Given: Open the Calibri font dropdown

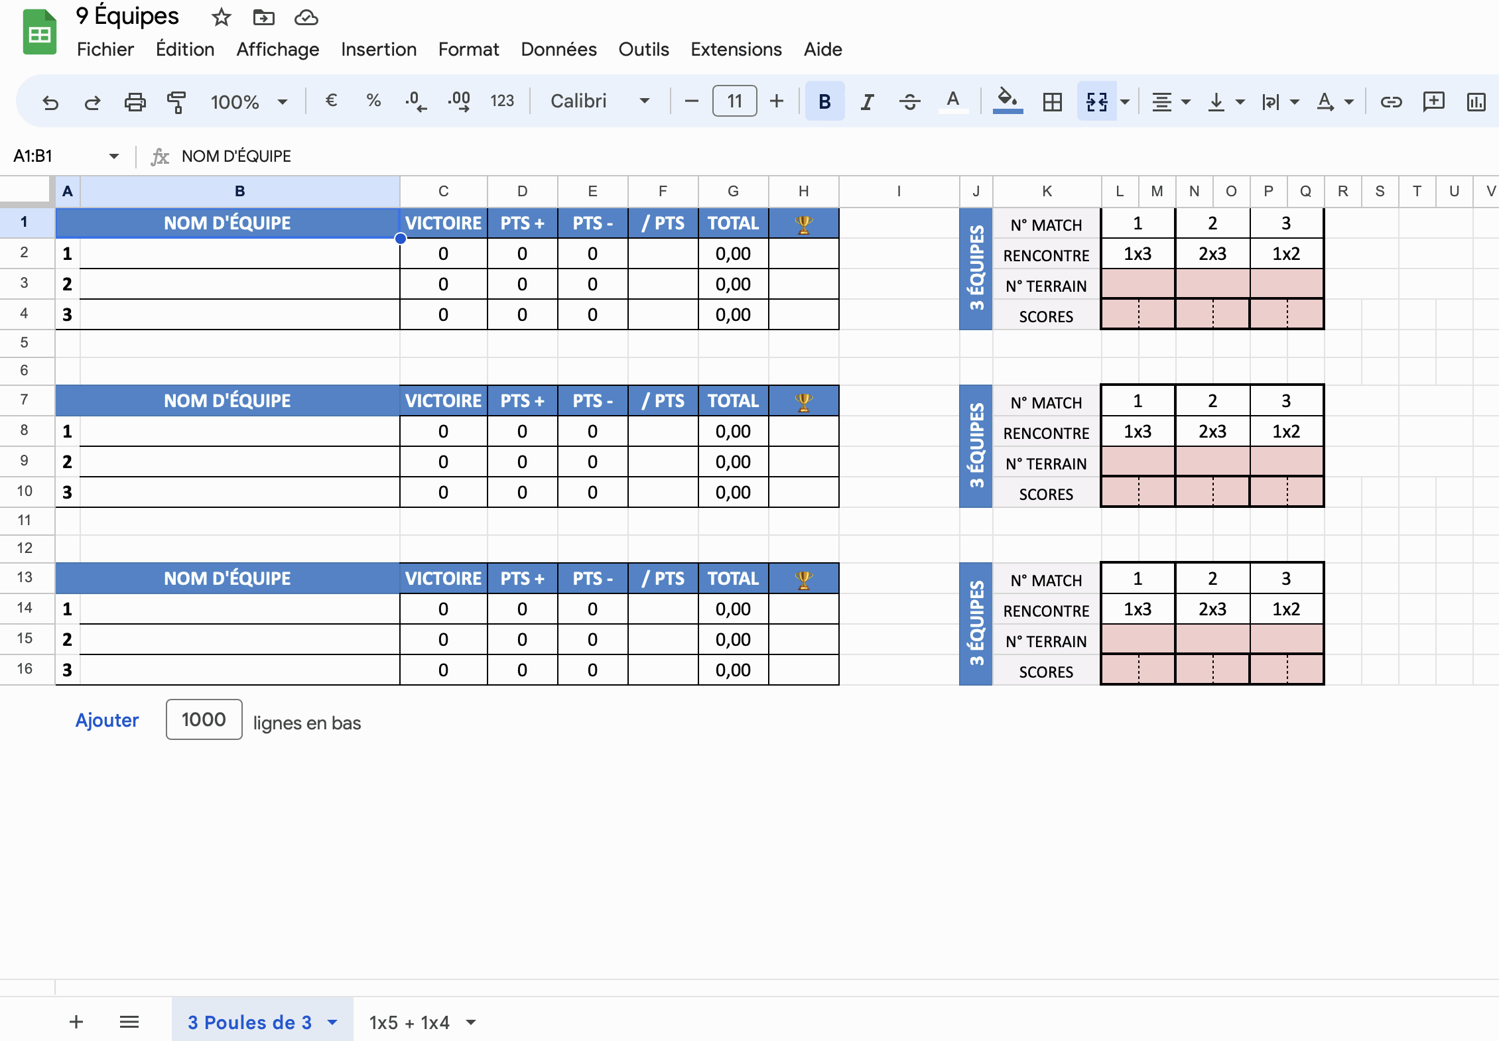Looking at the screenshot, I should click(599, 101).
